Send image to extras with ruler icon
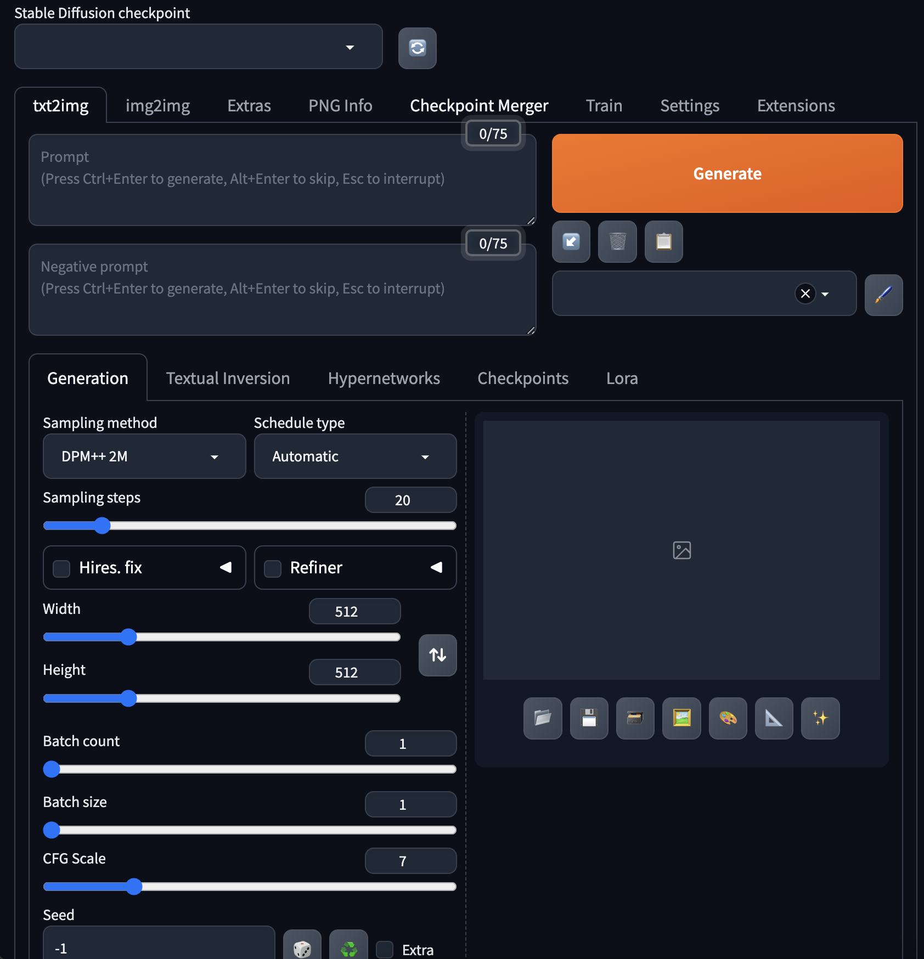This screenshot has width=924, height=959. [774, 718]
